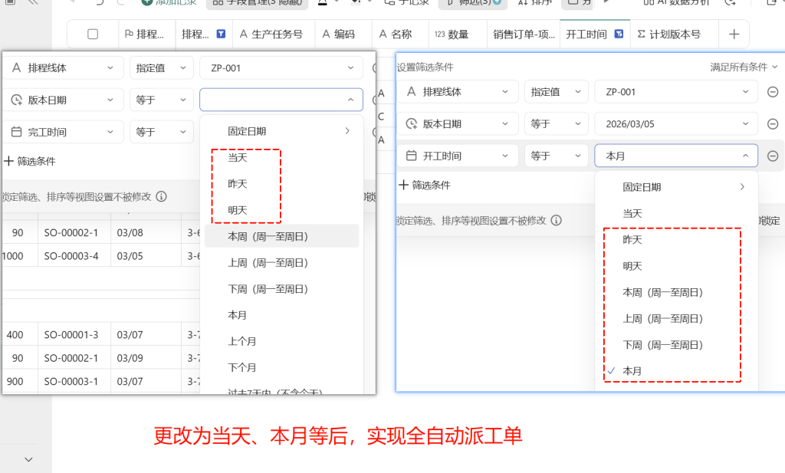
Task: Click quantity cell 900
Action: click(x=19, y=381)
